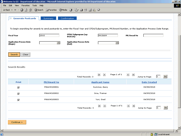Click the browser Stop icon

22,10
